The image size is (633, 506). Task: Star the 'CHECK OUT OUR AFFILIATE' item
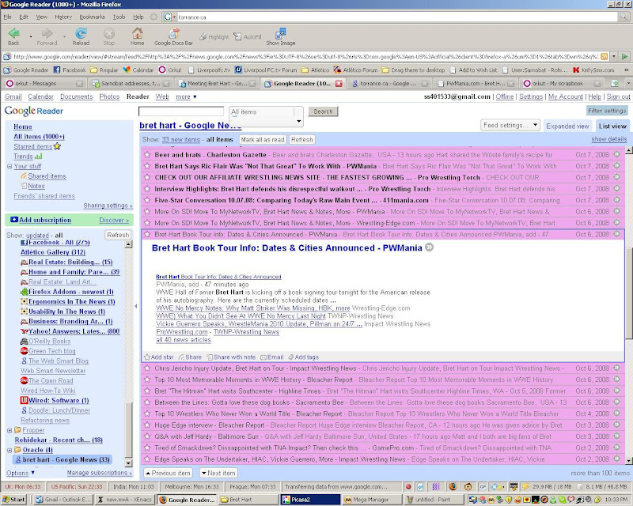click(147, 177)
